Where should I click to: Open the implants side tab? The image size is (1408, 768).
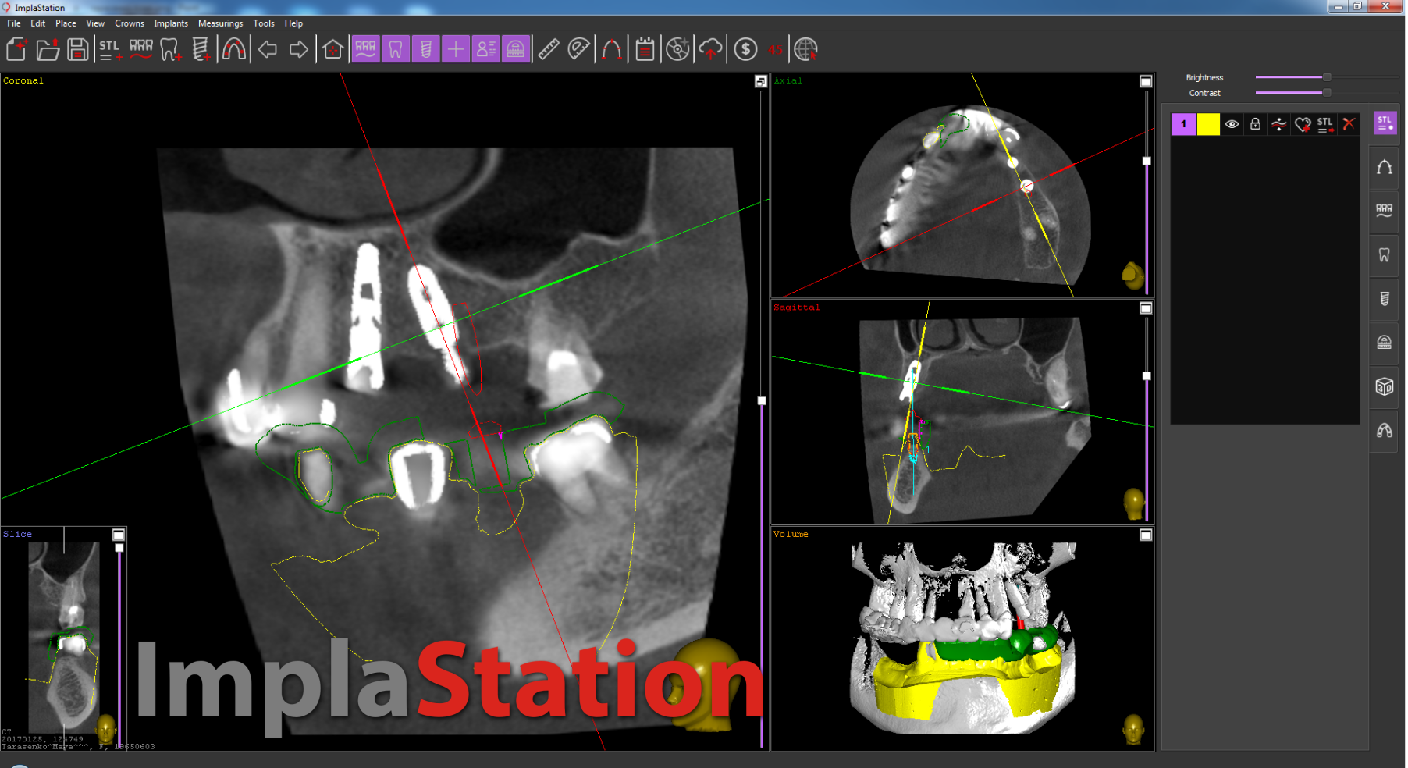[1384, 299]
